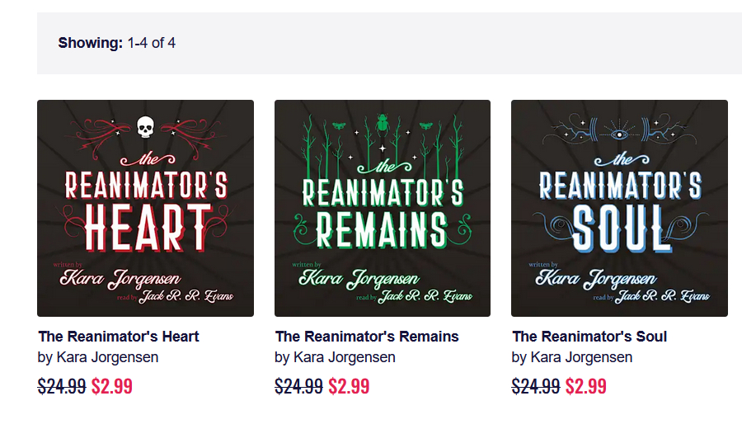Click narrator Jack R. R. Evans on the Soul cover

[x=661, y=297]
